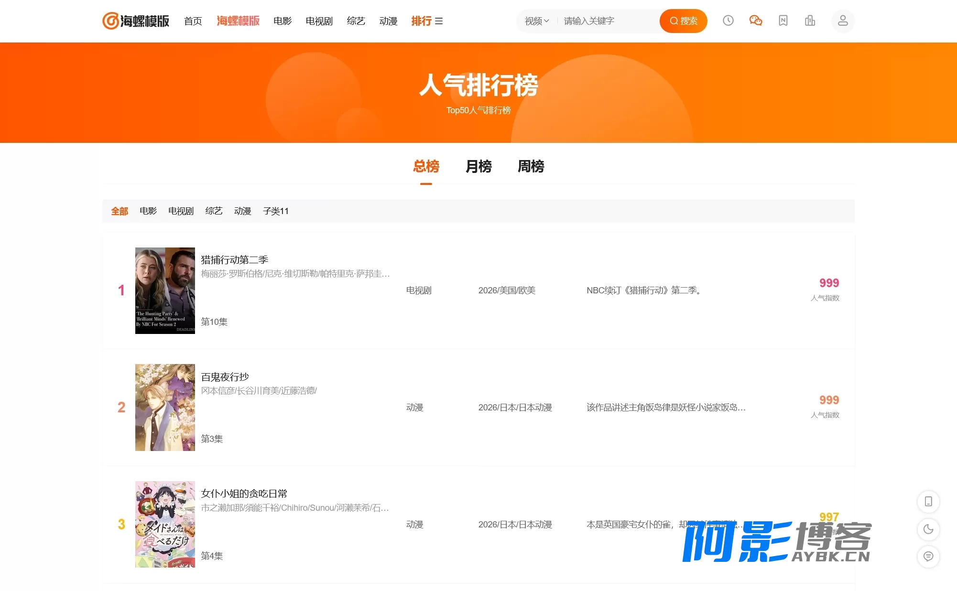Open the feedback message floating icon
This screenshot has height=591, width=957.
click(928, 557)
